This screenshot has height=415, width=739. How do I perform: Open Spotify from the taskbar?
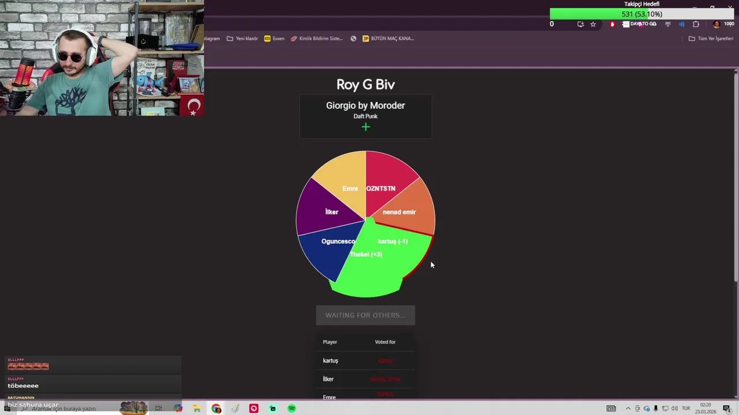click(292, 409)
